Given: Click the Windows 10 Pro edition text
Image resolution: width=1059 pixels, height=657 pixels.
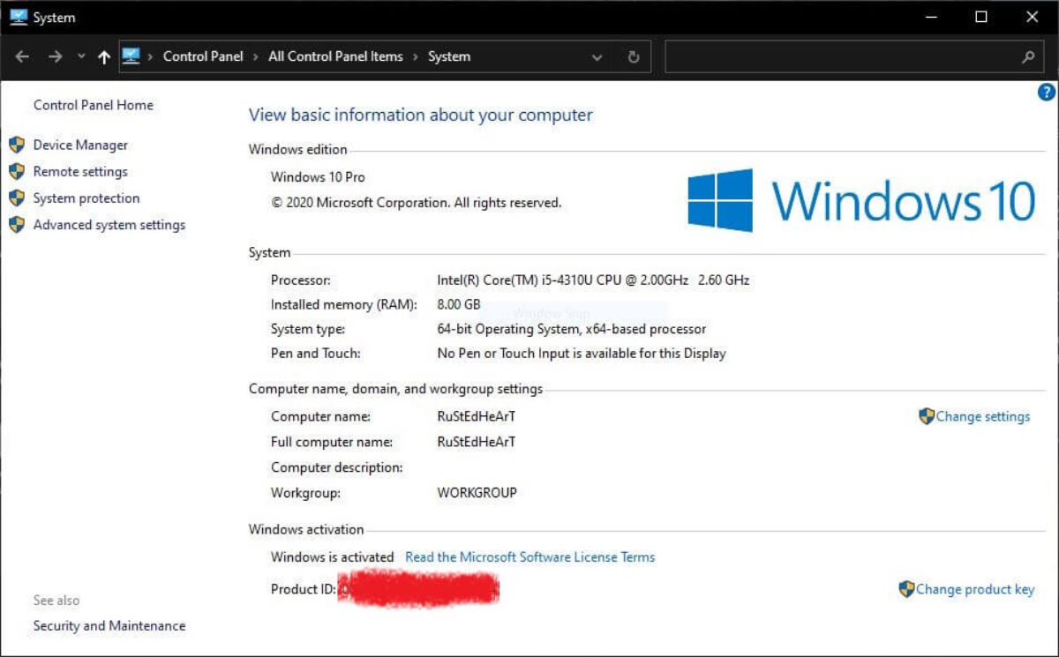Looking at the screenshot, I should pyautogui.click(x=318, y=177).
